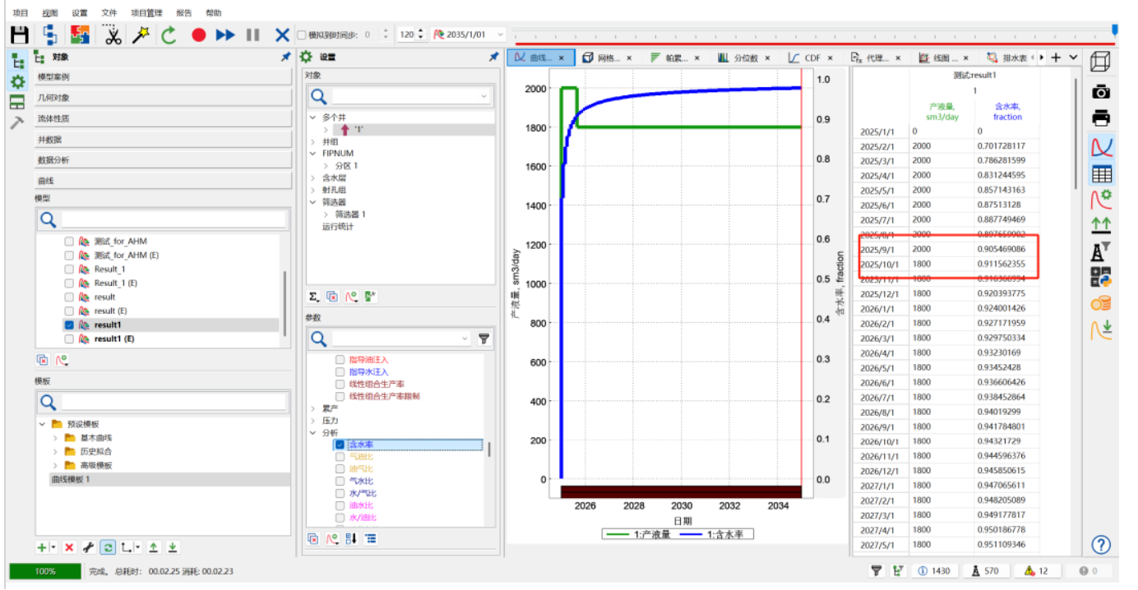Screen dimensions: 1138x590
Task: Collapse the FIPNUM tree node
Action: [x=312, y=154]
